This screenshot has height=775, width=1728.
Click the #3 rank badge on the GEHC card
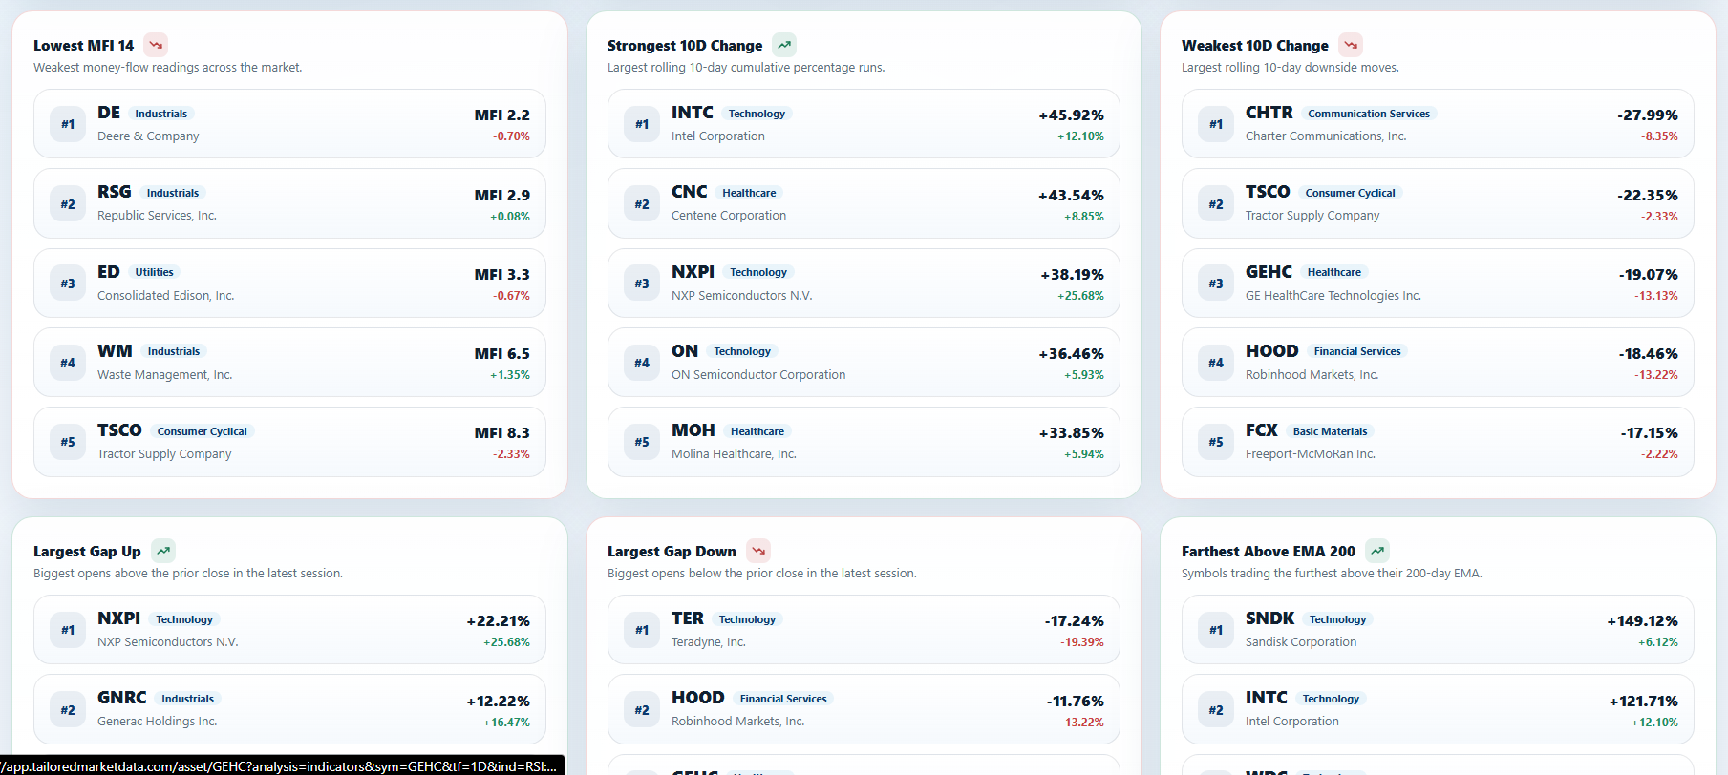(x=1216, y=283)
